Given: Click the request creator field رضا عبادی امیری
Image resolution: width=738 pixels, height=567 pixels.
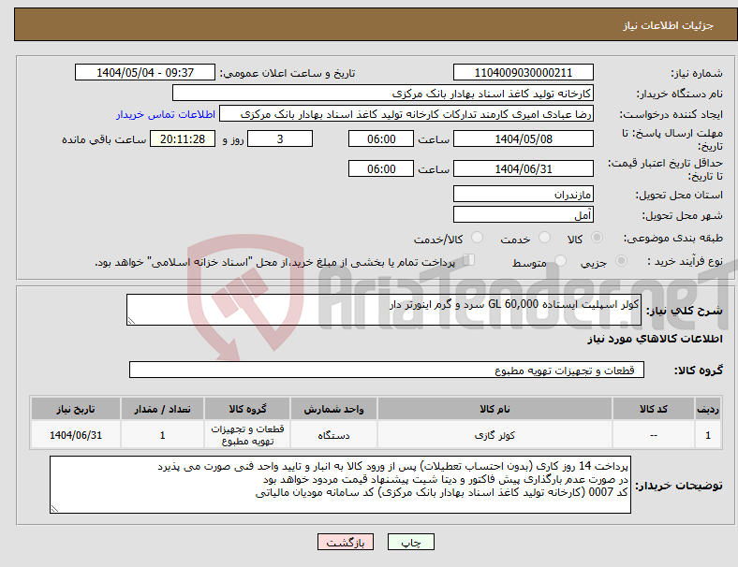Looking at the screenshot, I should click(406, 114).
